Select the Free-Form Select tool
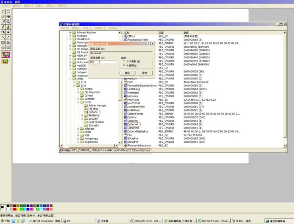Viewport: 294px width, 224px height. (x=3, y=12)
